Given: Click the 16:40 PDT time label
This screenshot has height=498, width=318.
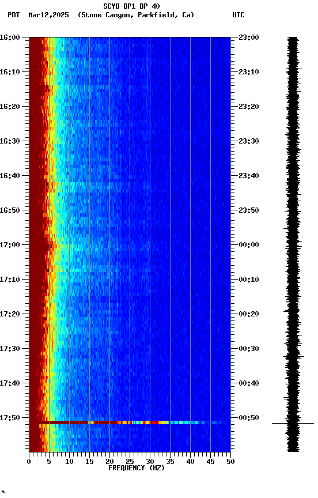Looking at the screenshot, I should pos(10,176).
